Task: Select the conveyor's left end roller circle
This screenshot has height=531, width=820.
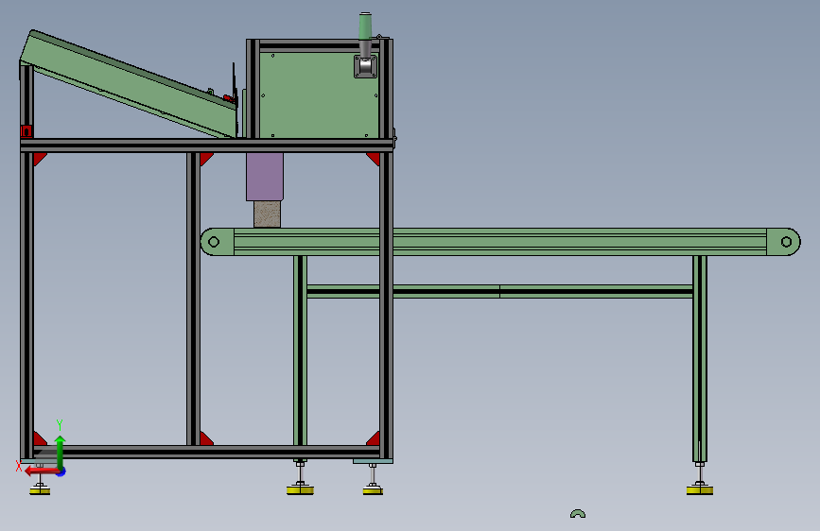Action: [214, 242]
